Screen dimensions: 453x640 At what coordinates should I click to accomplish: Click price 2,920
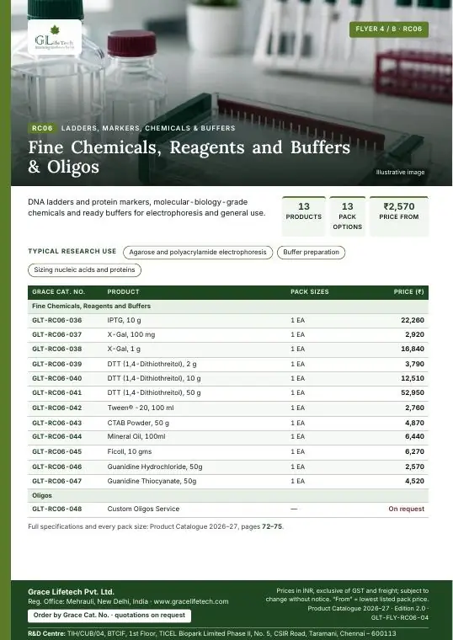tap(414, 334)
